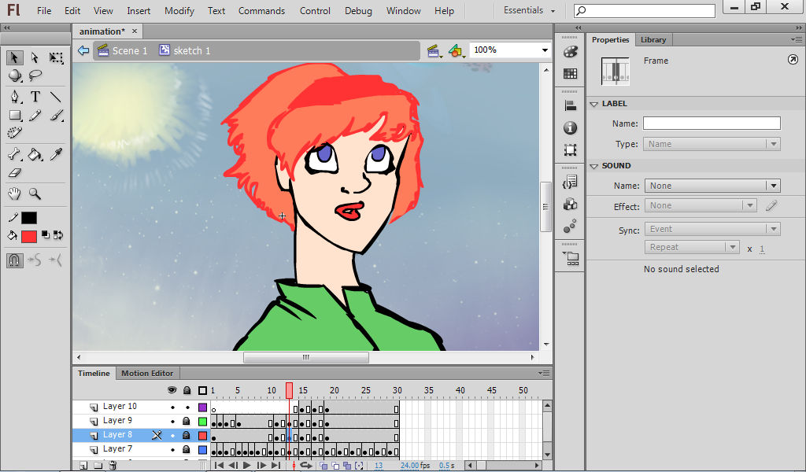
Task: Play the timeline animation
Action: [x=246, y=466]
